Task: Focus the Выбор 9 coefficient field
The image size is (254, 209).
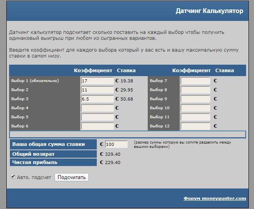Action: [x=195, y=99]
